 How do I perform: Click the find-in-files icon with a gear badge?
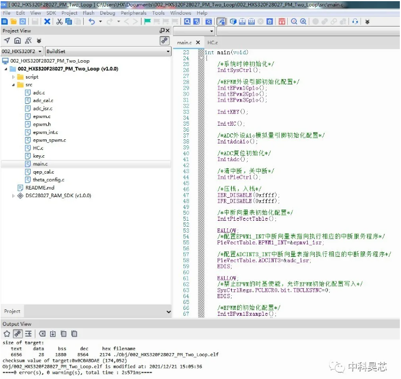click(196, 21)
